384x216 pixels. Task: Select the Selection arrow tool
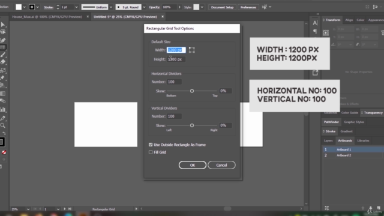point(3,25)
